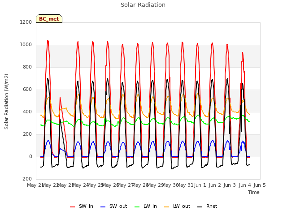Click the Time axis label
Viewport: 287px width, 215px height.
(x=254, y=192)
